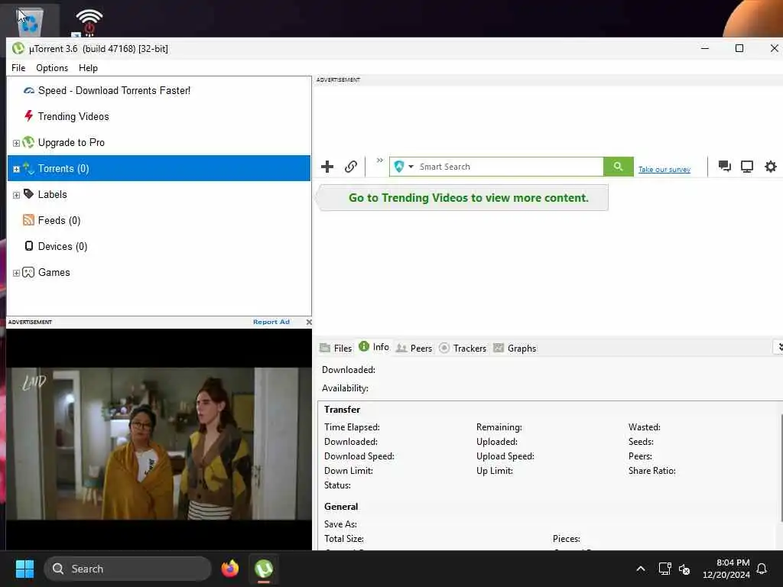Expand the Upgrade to Pro tree node

[x=16, y=143]
